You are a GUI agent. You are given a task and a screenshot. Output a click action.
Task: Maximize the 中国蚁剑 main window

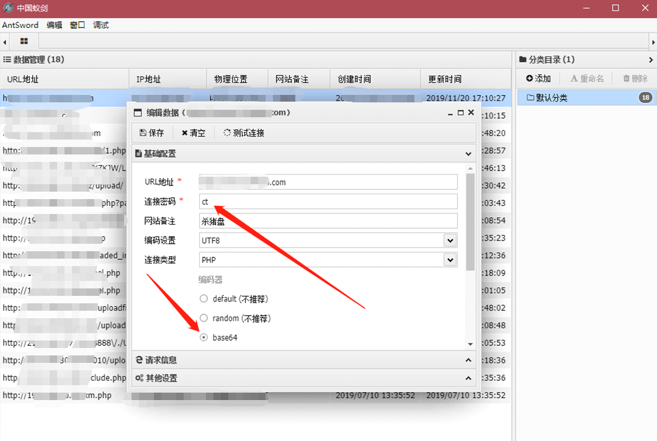click(615, 8)
